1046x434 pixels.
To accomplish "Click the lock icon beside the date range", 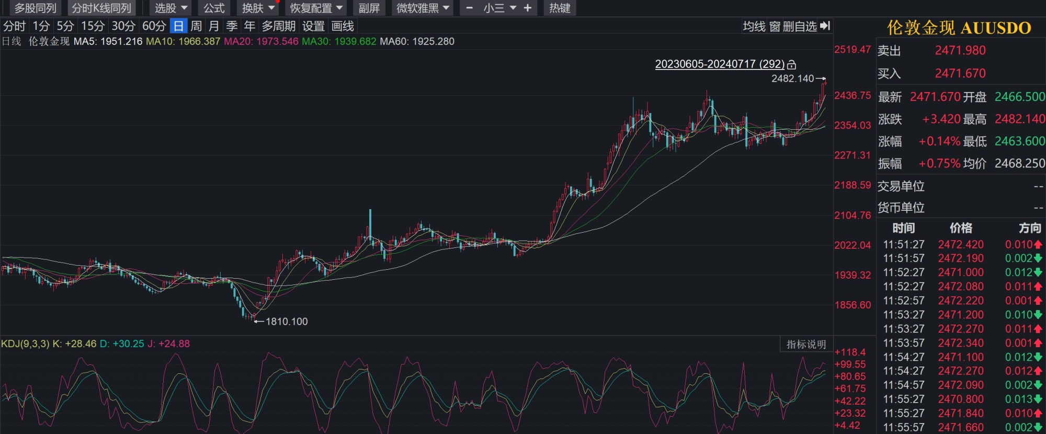I will (x=791, y=64).
